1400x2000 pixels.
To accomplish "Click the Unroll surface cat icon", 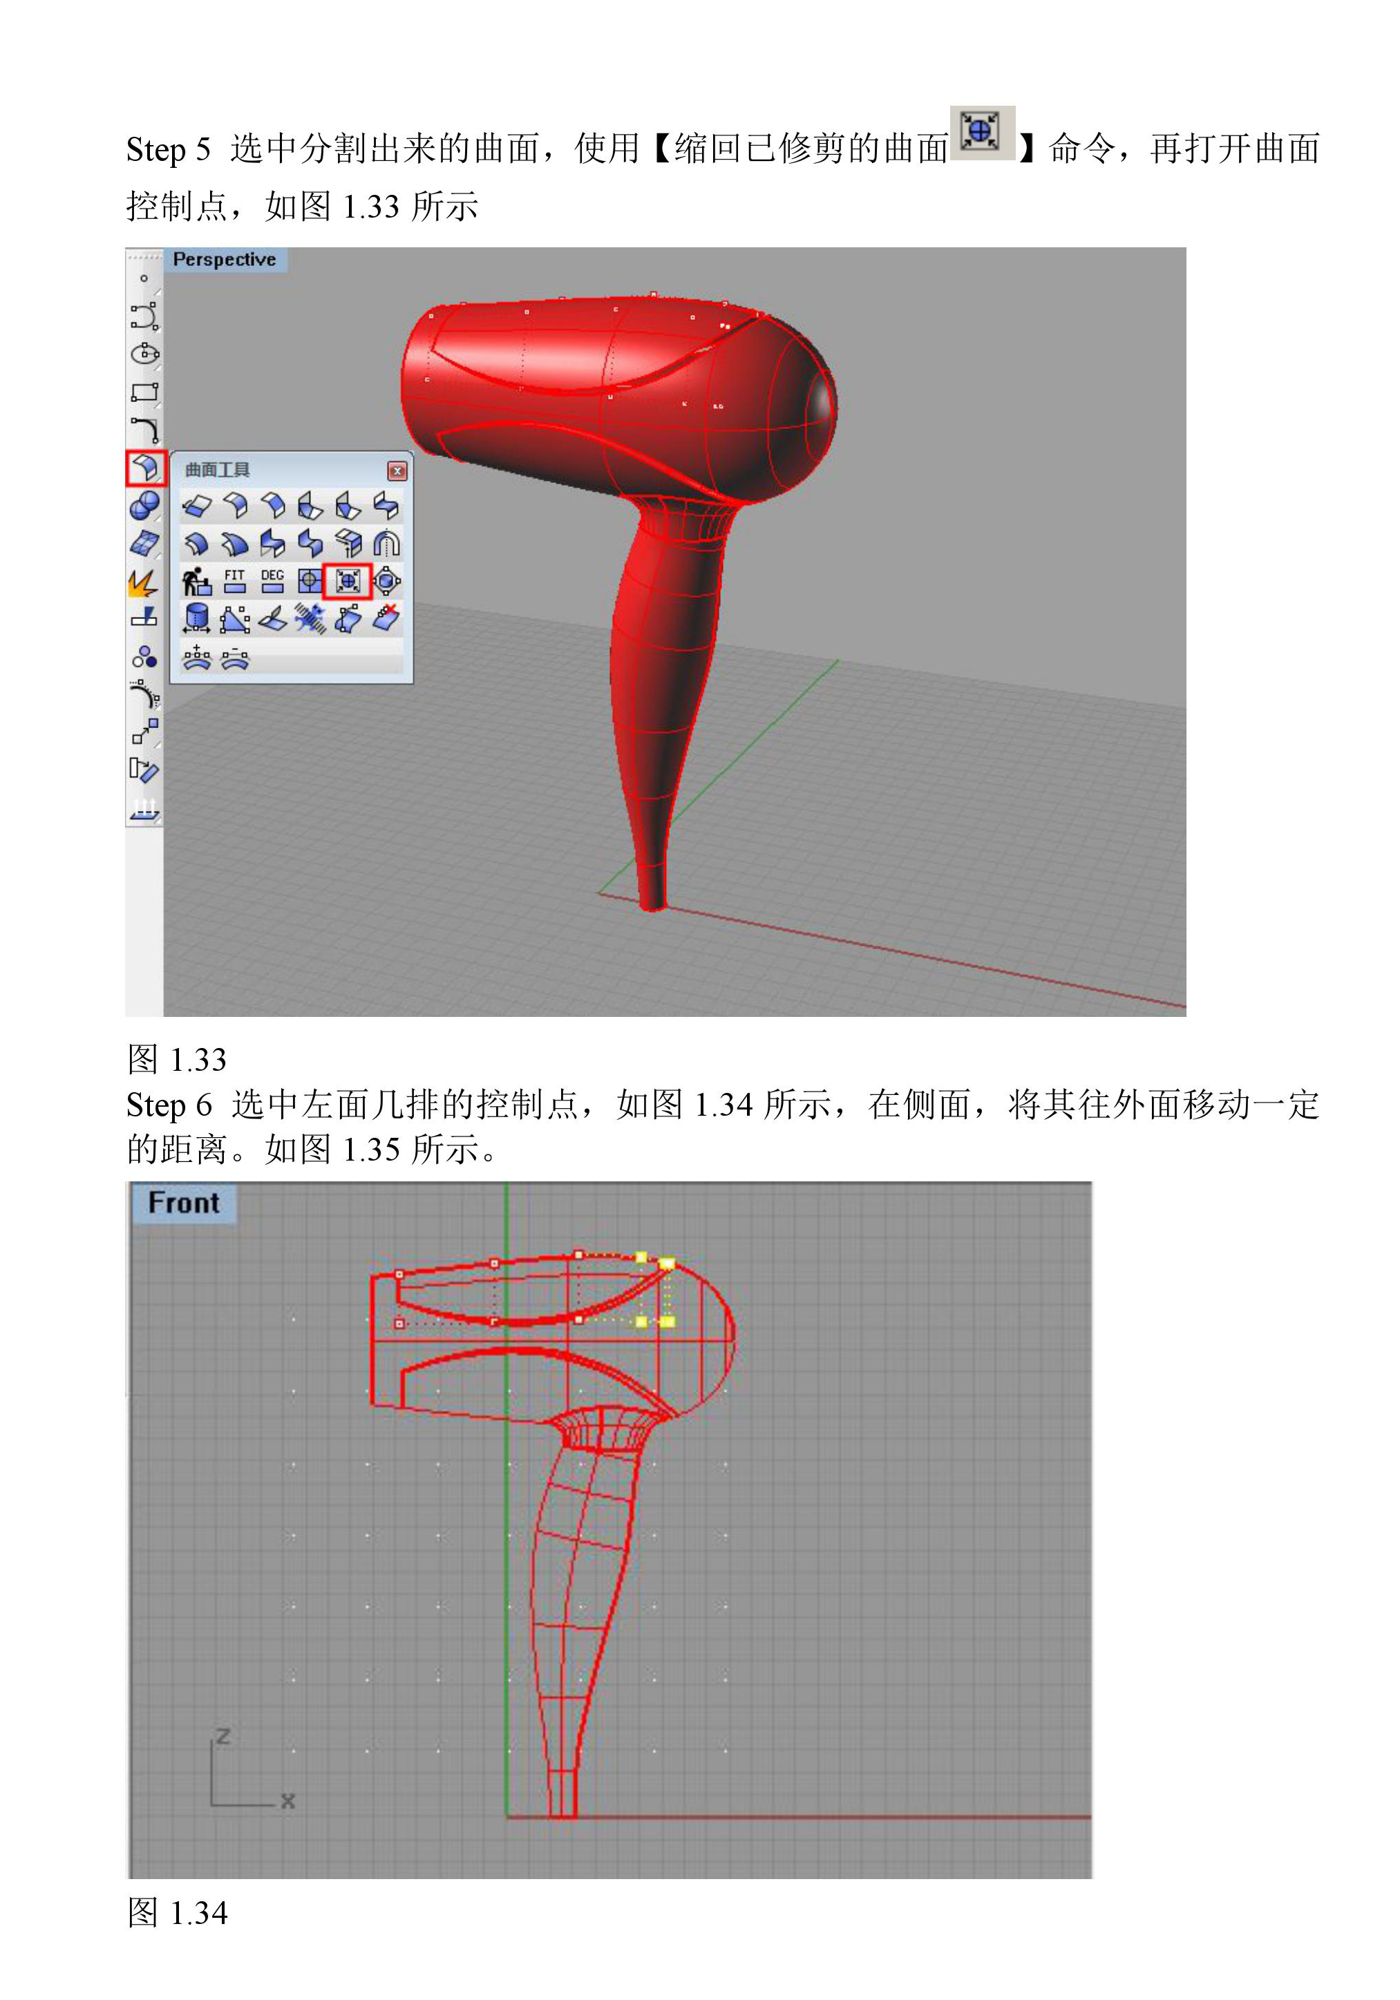I will click(x=197, y=581).
